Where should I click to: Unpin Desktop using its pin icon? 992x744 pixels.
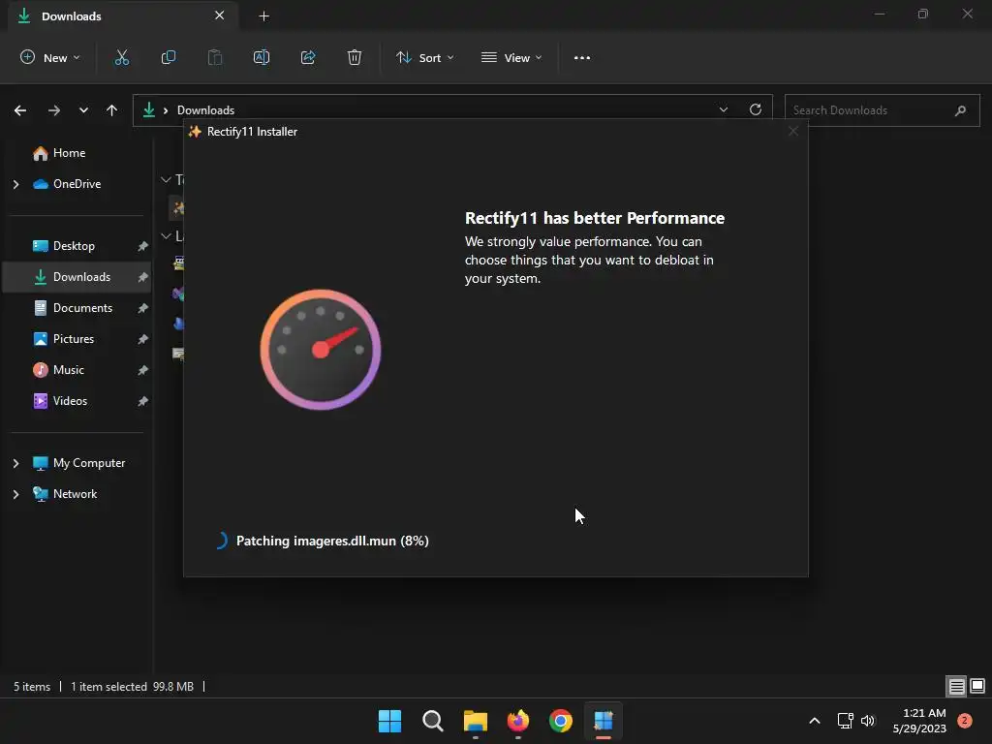click(x=143, y=246)
